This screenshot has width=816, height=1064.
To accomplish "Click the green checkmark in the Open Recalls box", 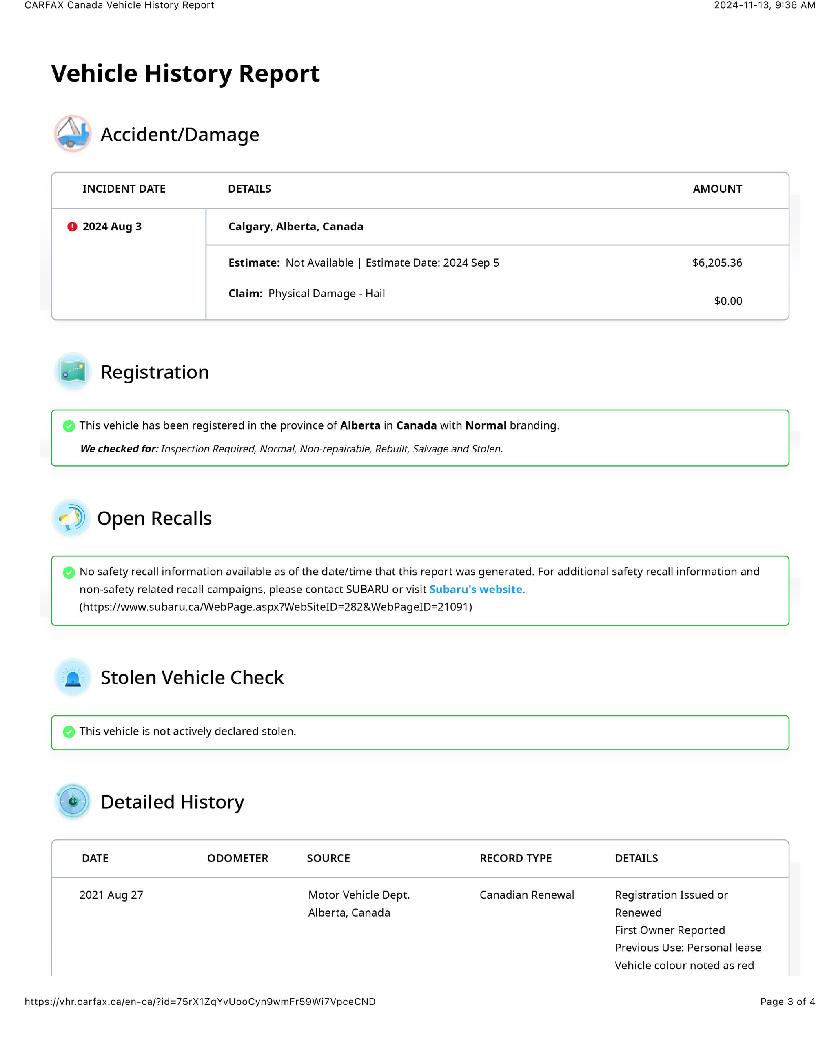I will (69, 572).
